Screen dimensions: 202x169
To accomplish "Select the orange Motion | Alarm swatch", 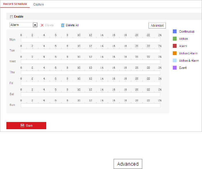I will coord(175,53).
